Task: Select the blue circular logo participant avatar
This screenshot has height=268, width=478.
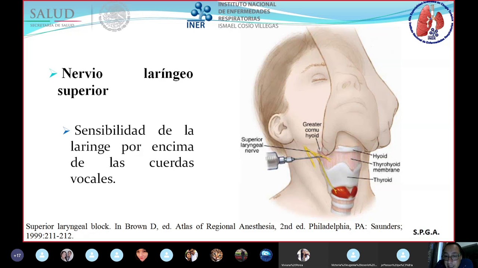Action: pos(266,255)
